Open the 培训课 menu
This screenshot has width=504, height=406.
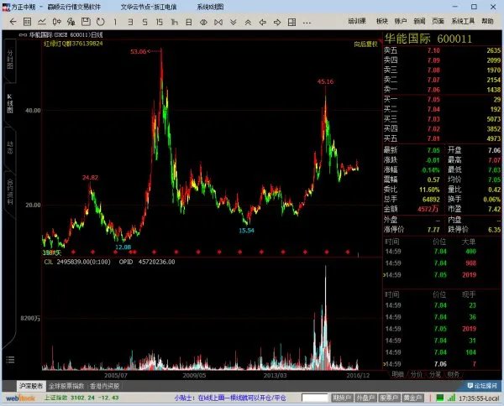click(x=333, y=19)
